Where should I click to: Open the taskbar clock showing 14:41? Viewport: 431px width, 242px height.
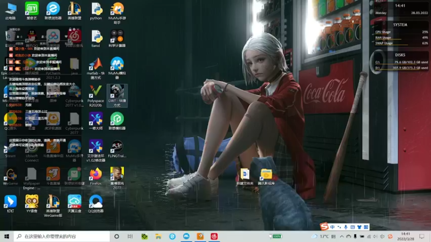406,236
